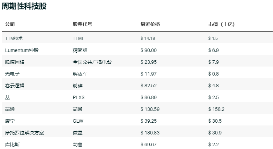Click the ticker cell 全国公共广播电台
The width and height of the screenshot is (273, 149).
[x=92, y=62]
